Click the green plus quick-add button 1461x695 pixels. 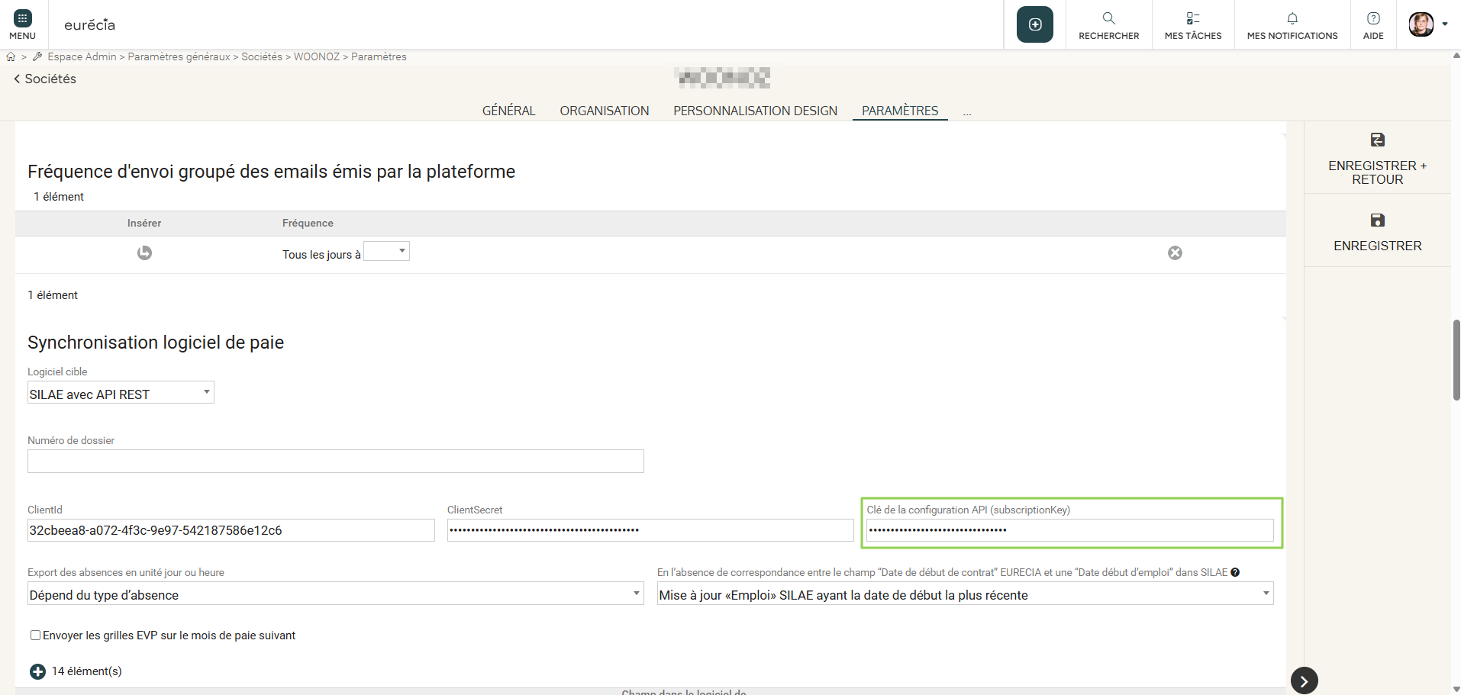click(1034, 24)
